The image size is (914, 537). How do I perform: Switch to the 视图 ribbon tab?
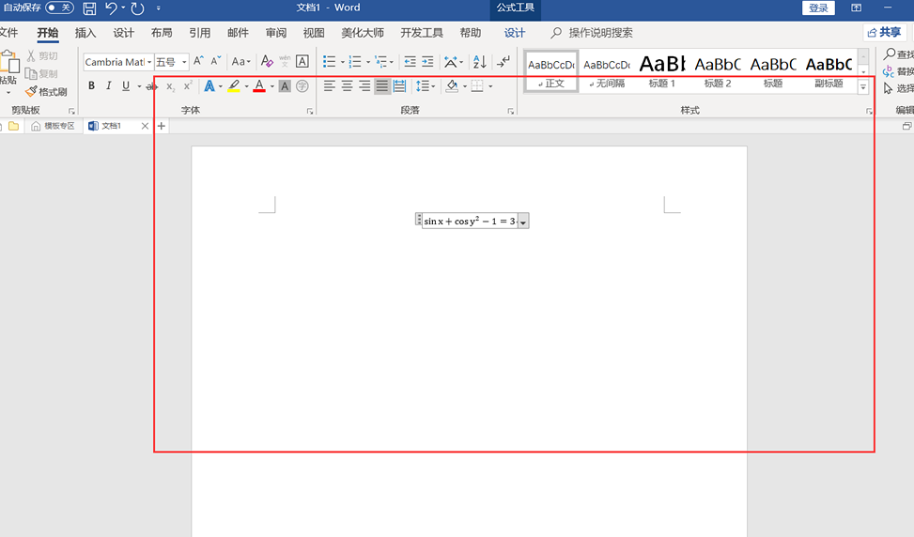coord(314,33)
